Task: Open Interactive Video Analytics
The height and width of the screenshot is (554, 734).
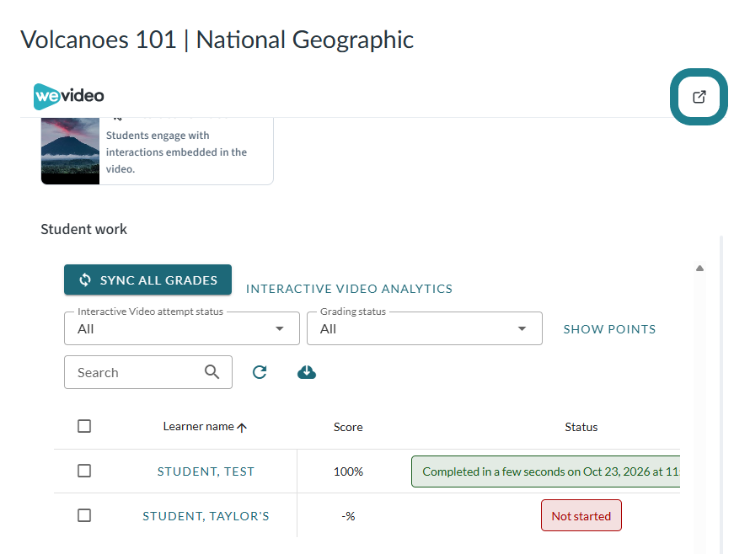Action: point(349,289)
